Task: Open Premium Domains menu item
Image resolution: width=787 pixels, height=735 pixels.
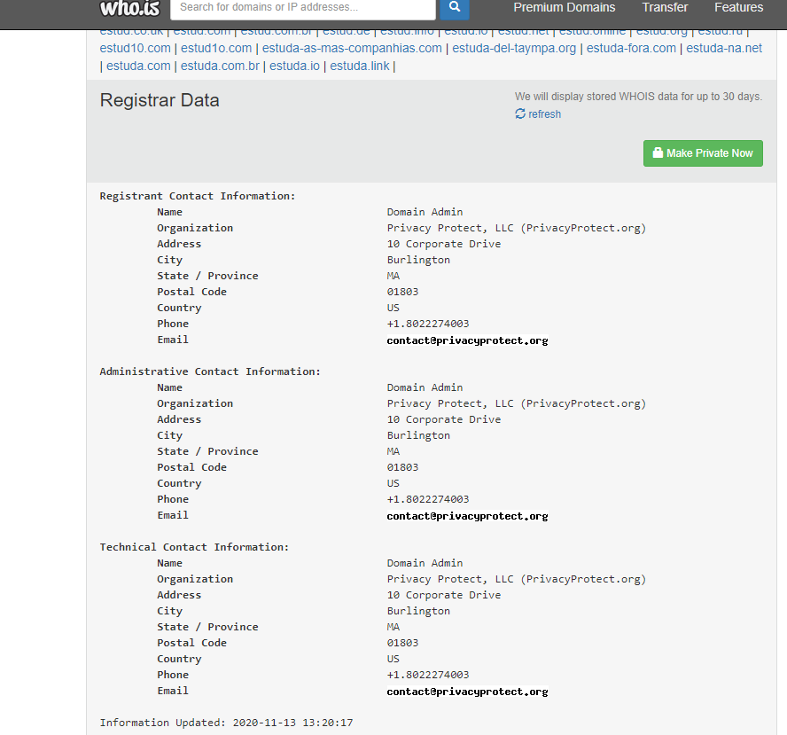Action: 565,7
